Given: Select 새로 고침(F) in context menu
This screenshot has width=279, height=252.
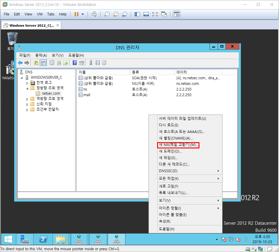Looking at the screenshot, I should [x=190, y=186].
